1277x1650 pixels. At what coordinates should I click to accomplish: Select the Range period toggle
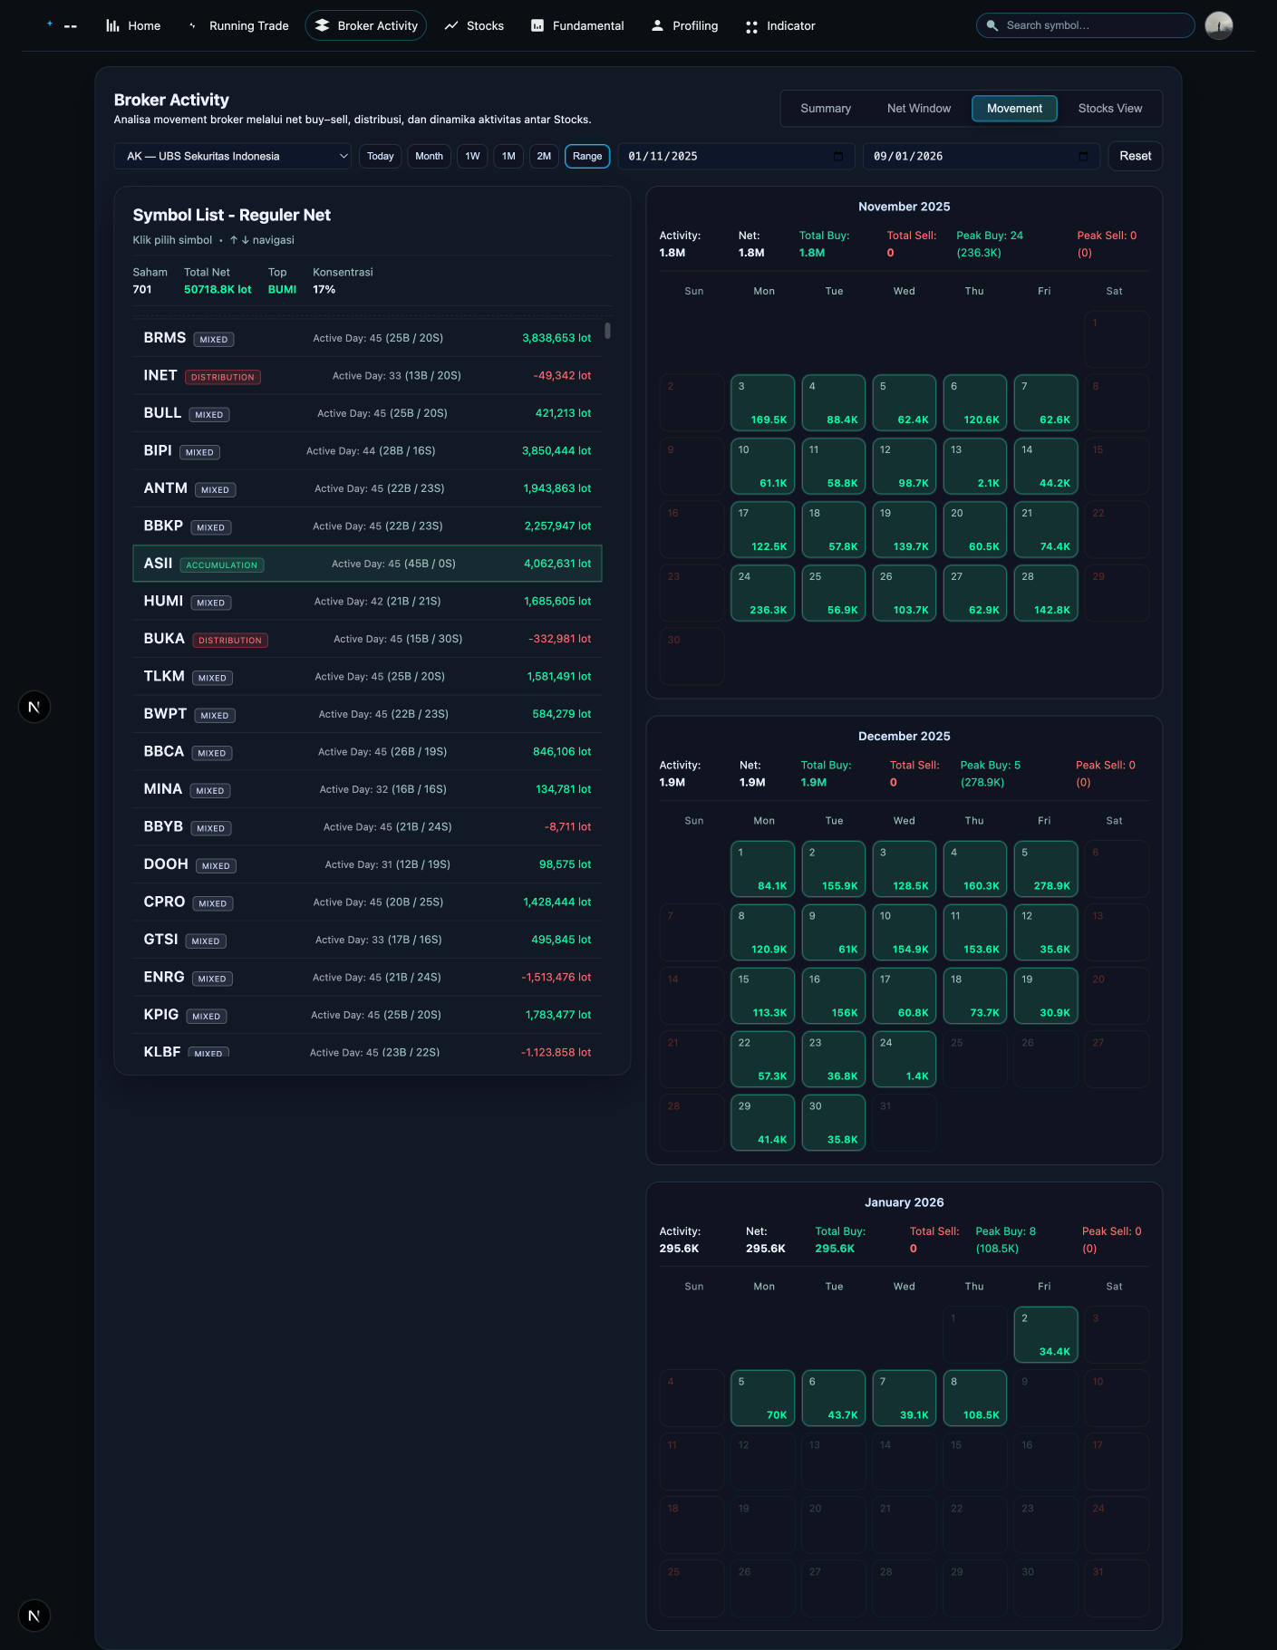tap(586, 157)
